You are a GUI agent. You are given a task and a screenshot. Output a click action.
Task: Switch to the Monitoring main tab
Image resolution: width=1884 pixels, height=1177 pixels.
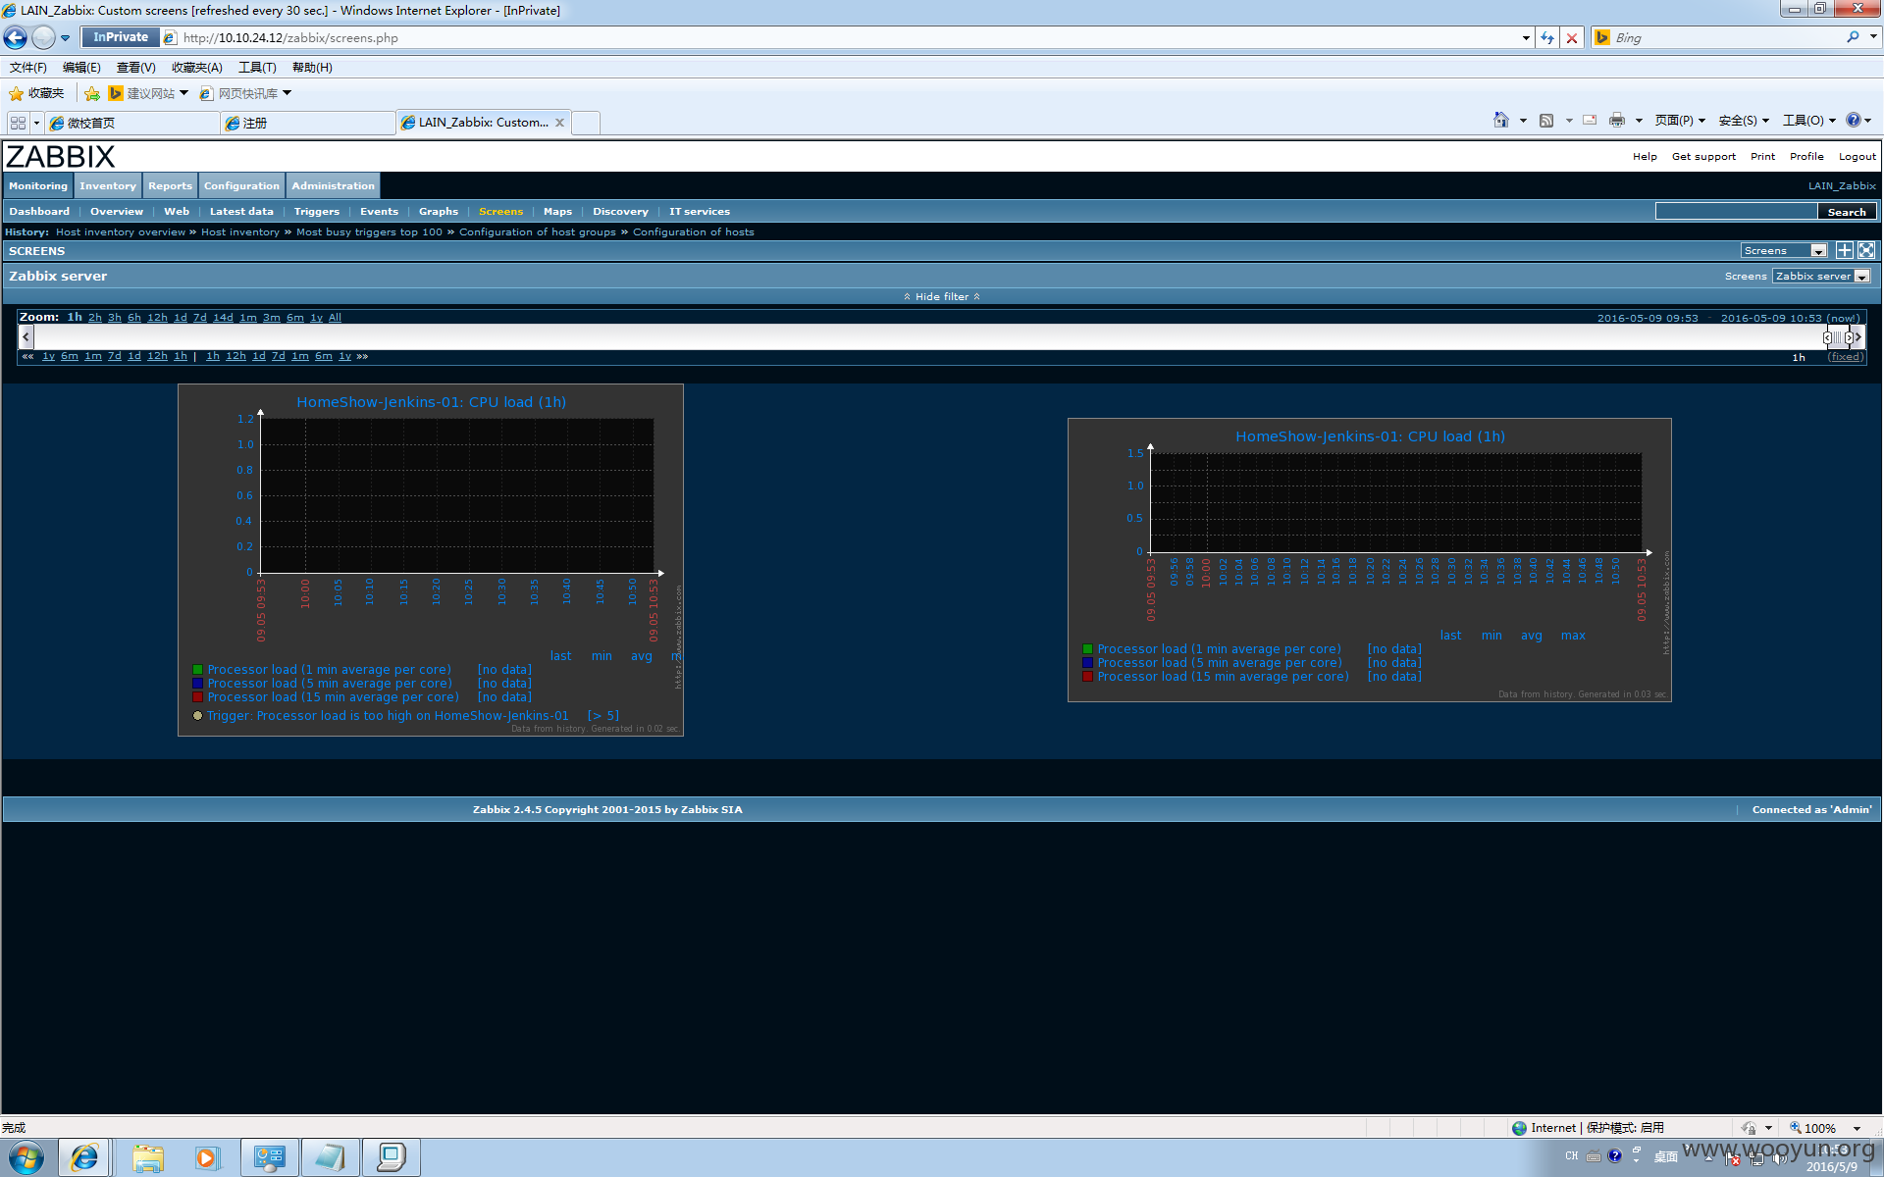coord(38,185)
